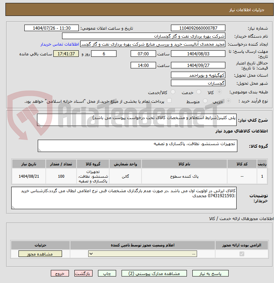Click the اطلاعات مجوزهای ارائه خدمت heading
Viewport: 274px width, 283px height.
(241, 219)
